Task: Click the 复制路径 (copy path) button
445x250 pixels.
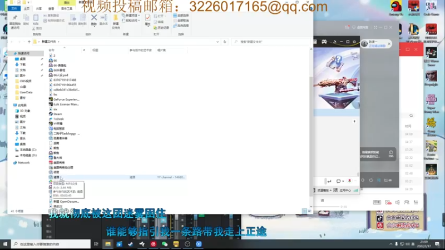Action: [51, 16]
